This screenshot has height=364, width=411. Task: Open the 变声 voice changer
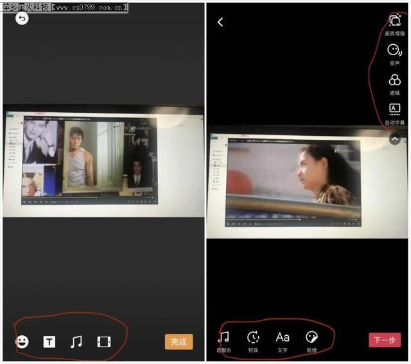click(395, 54)
